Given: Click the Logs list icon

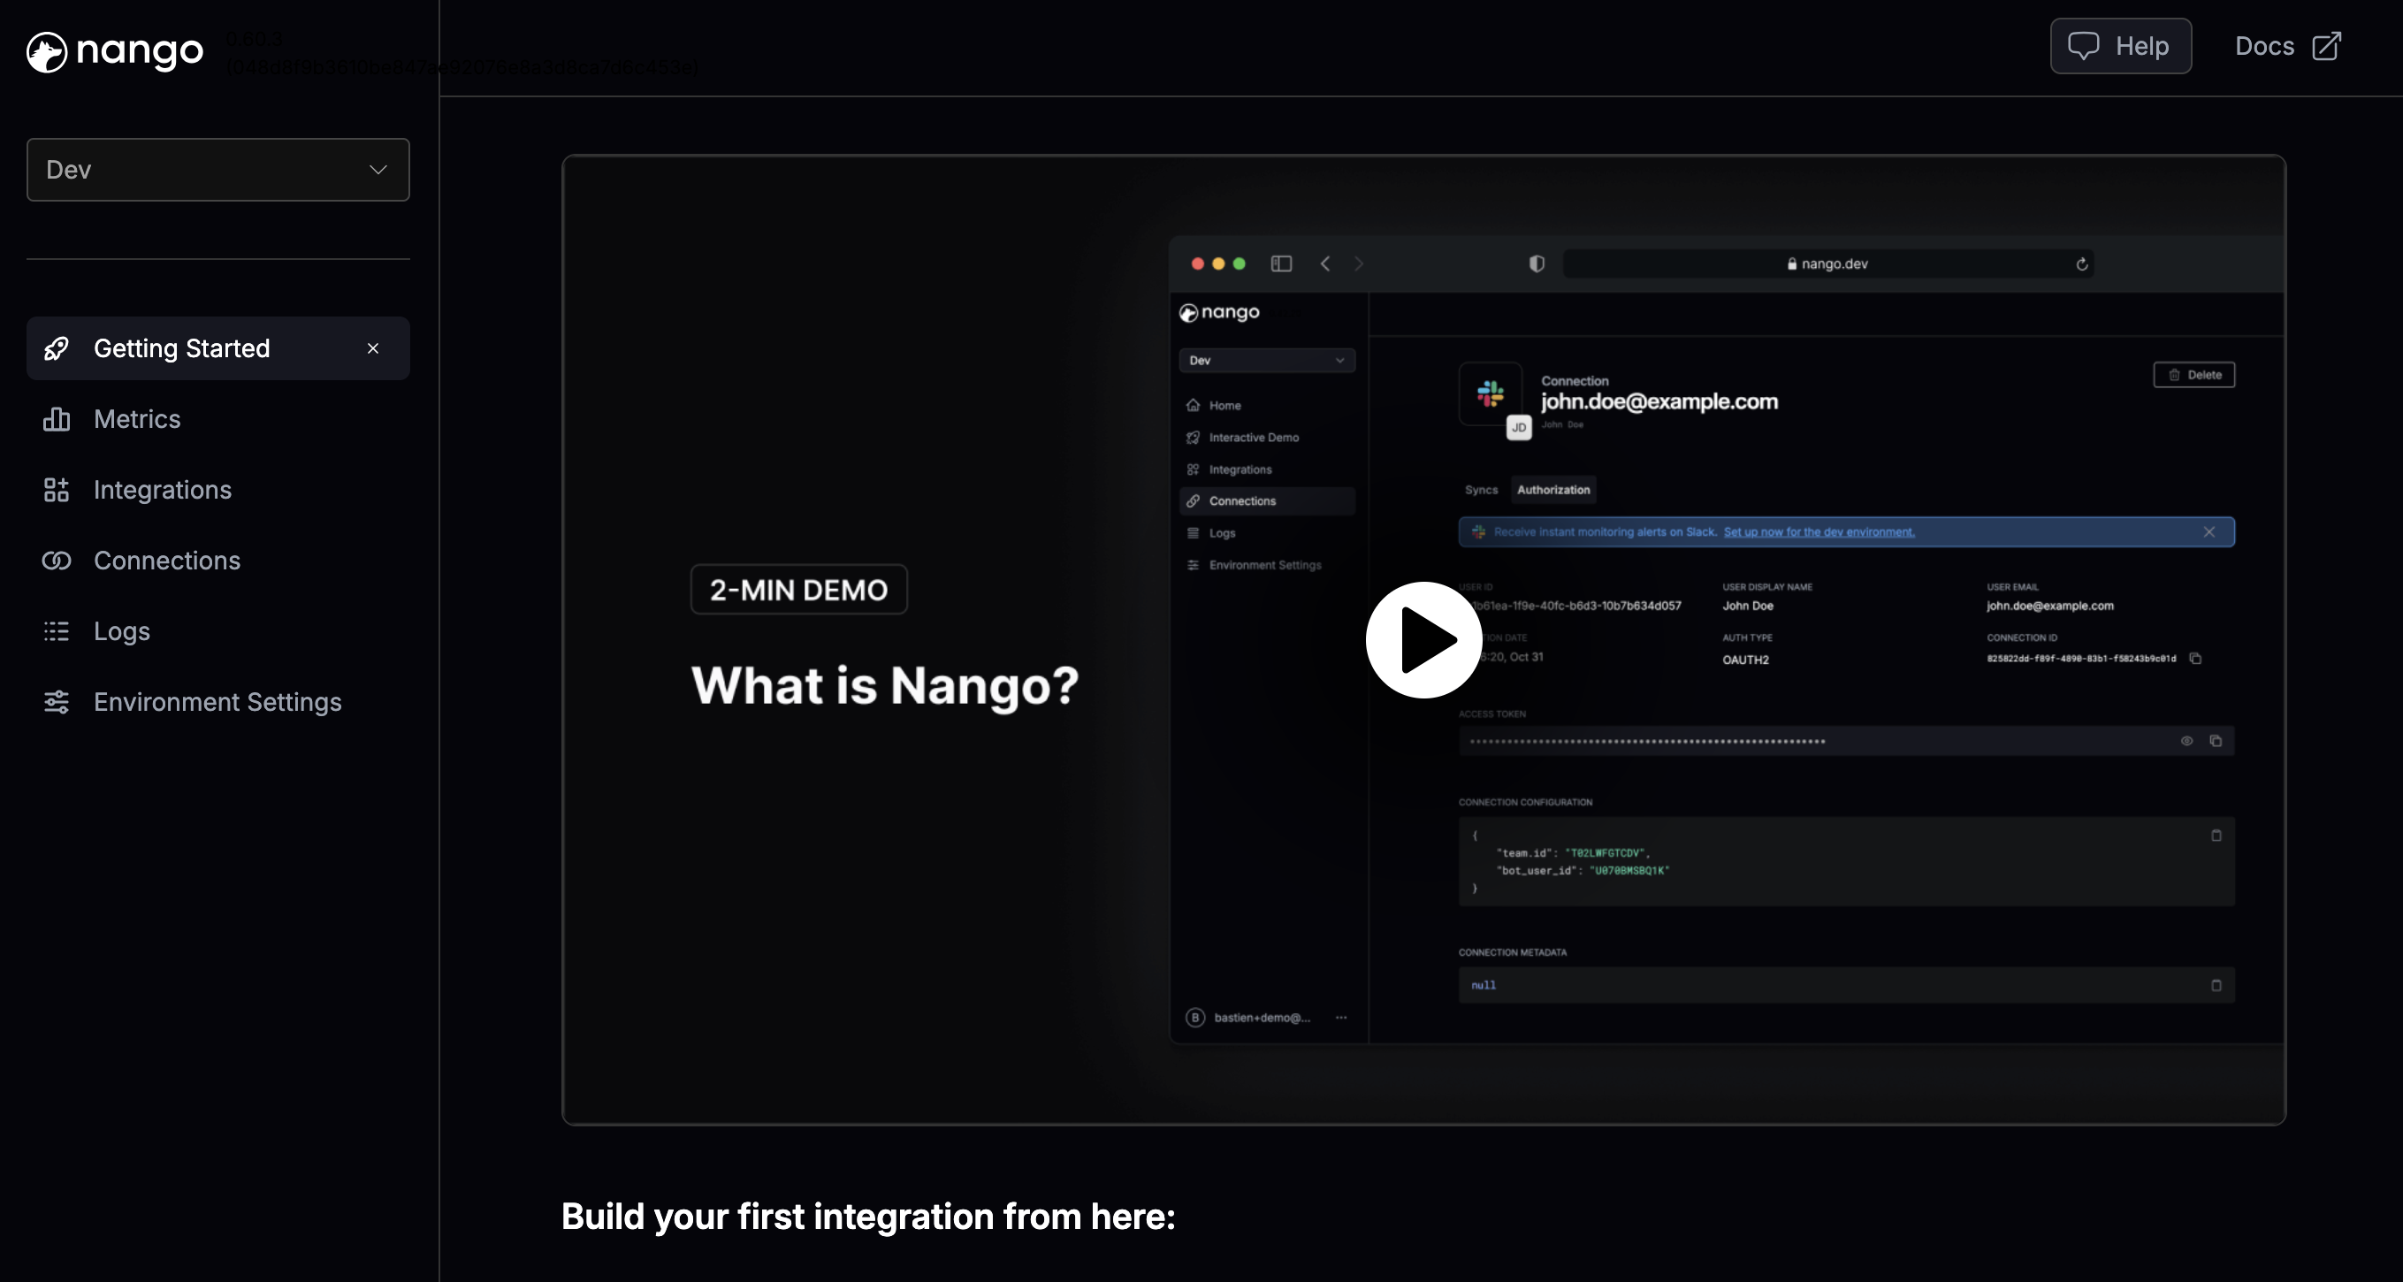Looking at the screenshot, I should 56,630.
